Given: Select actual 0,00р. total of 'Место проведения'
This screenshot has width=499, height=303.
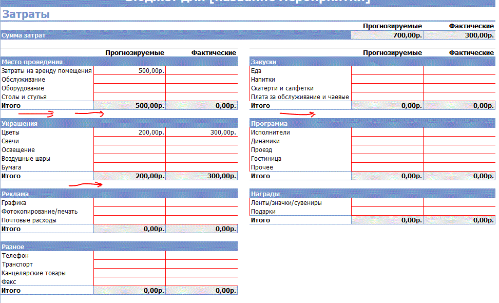Looking at the screenshot, I should tap(201, 105).
